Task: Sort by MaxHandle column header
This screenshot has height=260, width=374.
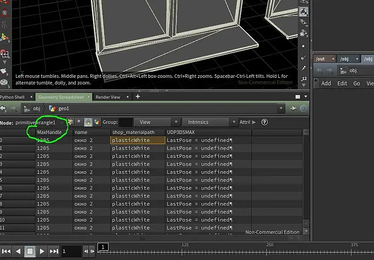Action: pos(54,132)
